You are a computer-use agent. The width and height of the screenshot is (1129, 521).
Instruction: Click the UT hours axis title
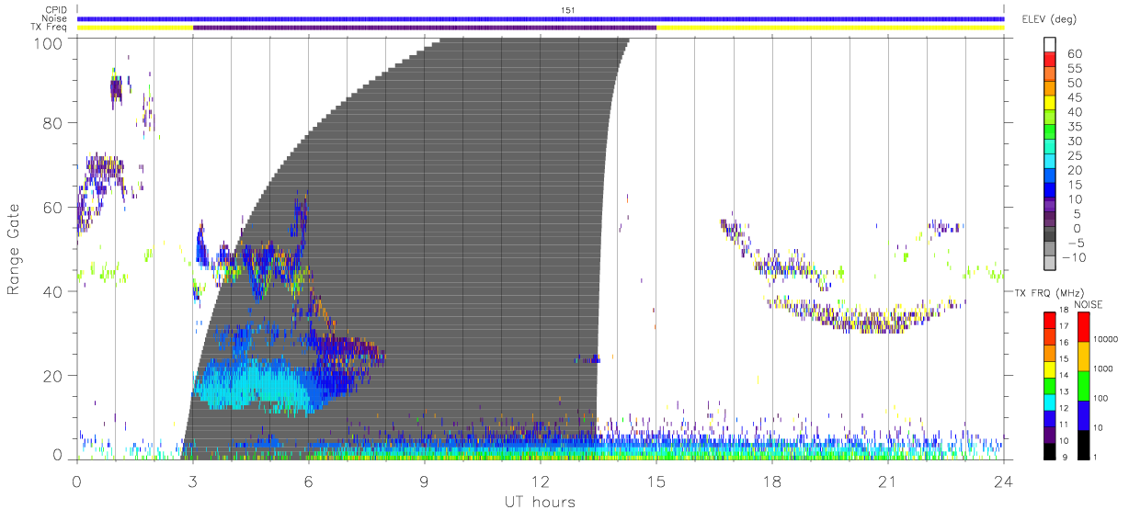(539, 502)
